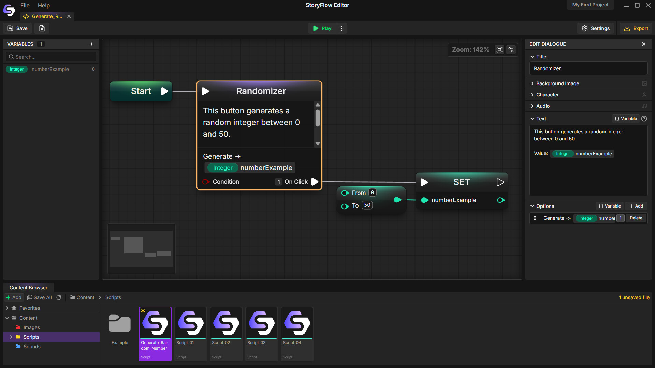This screenshot has height=368, width=655.
Task: Toggle the To input pin circle
Action: click(x=345, y=206)
